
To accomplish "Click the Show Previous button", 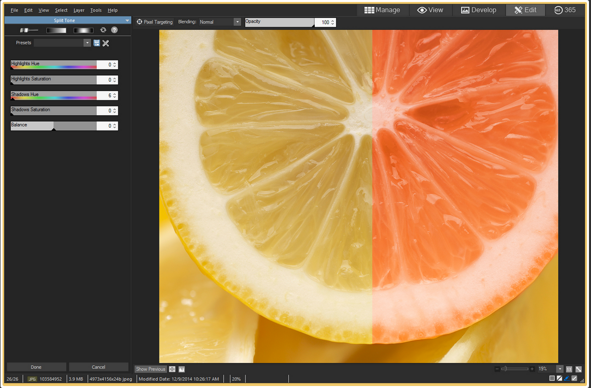I will (x=150, y=369).
